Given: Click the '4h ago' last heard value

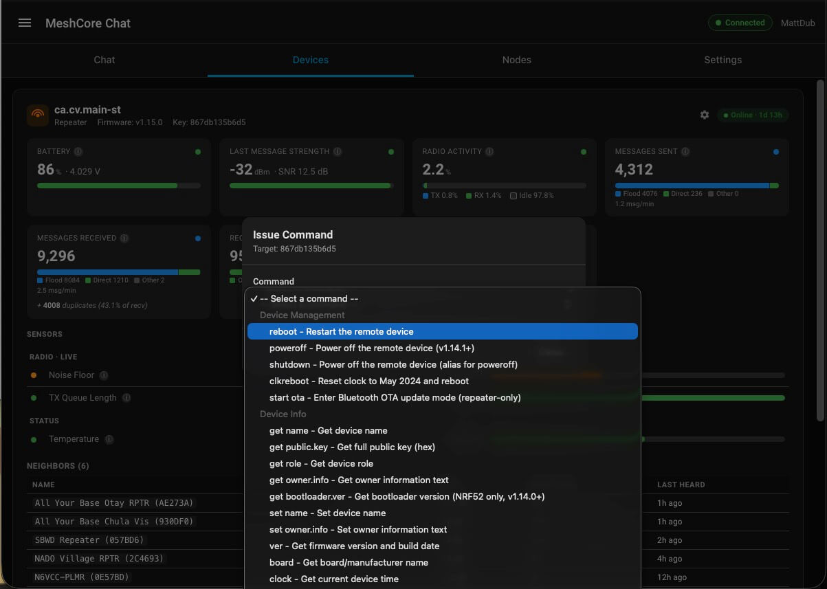Looking at the screenshot, I should 670,559.
